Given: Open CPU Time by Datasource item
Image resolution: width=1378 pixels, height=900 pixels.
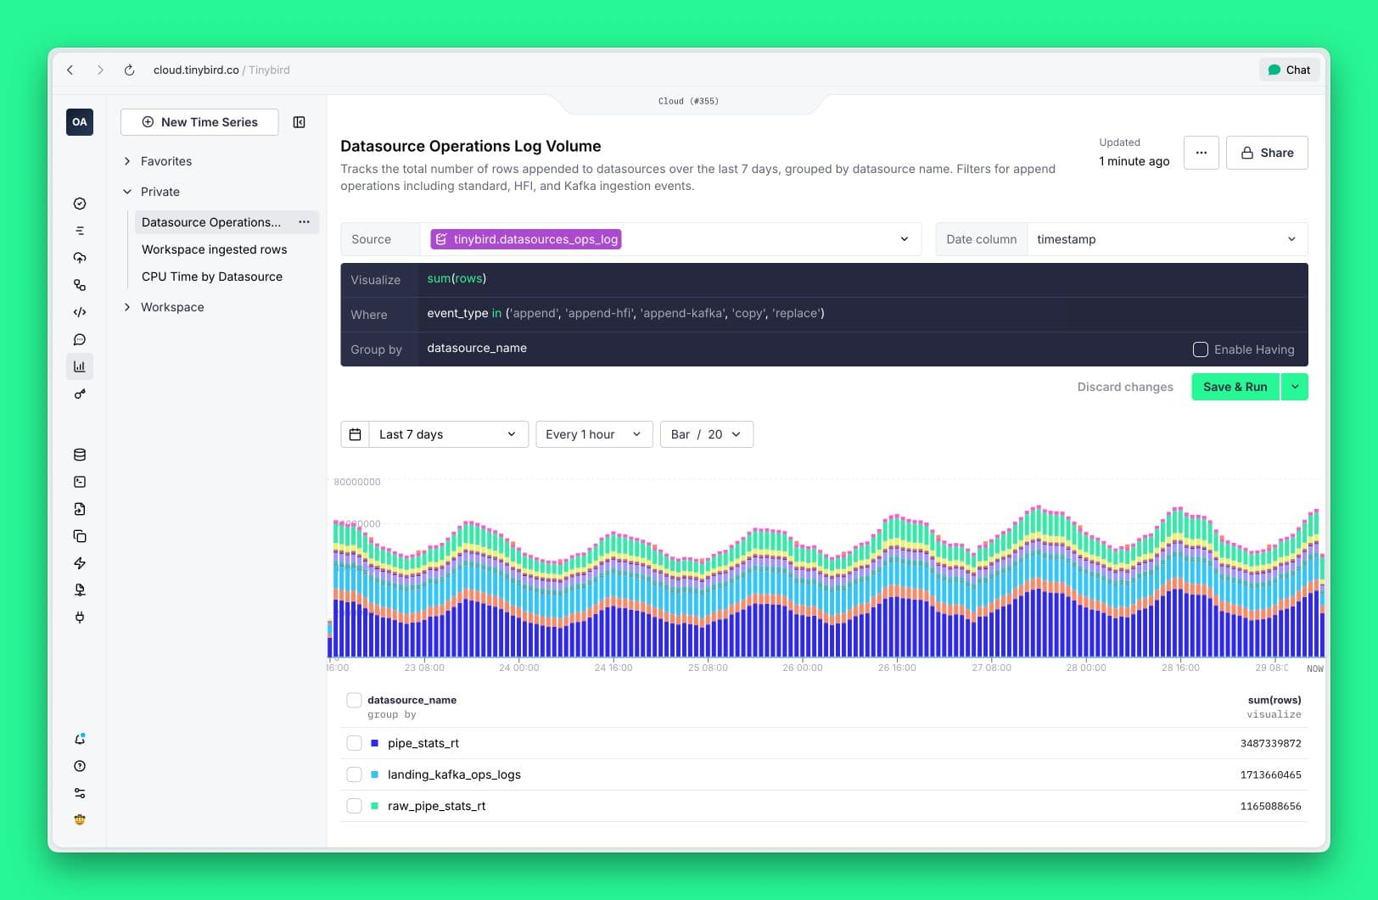Looking at the screenshot, I should 211,277.
